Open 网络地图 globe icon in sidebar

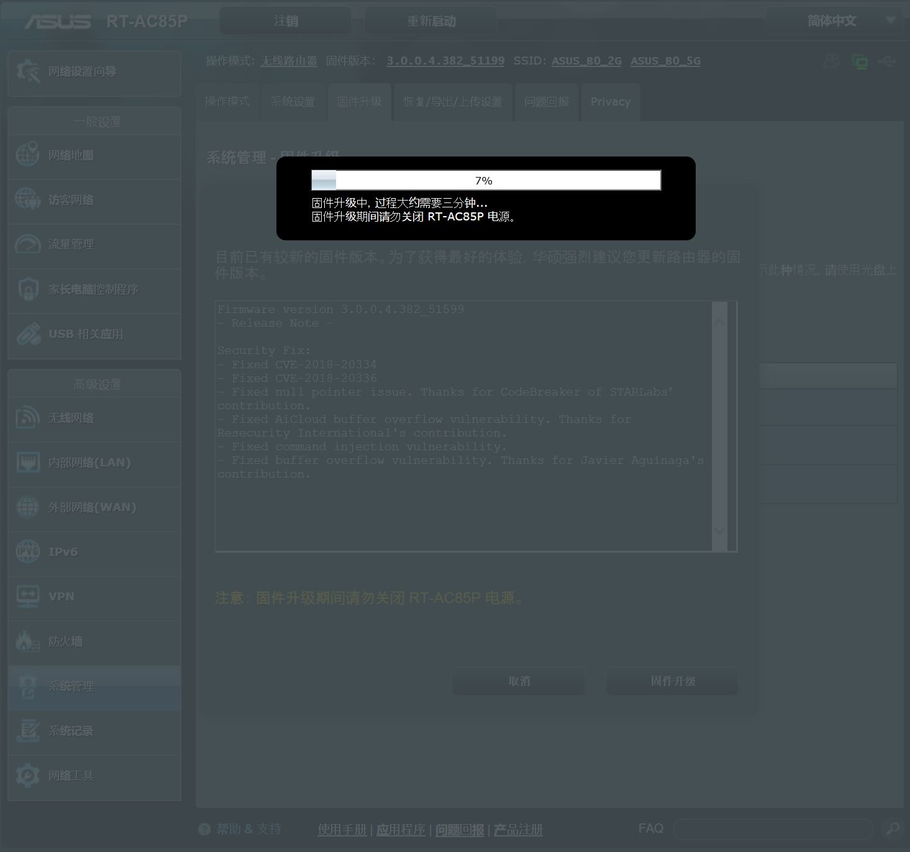(28, 155)
